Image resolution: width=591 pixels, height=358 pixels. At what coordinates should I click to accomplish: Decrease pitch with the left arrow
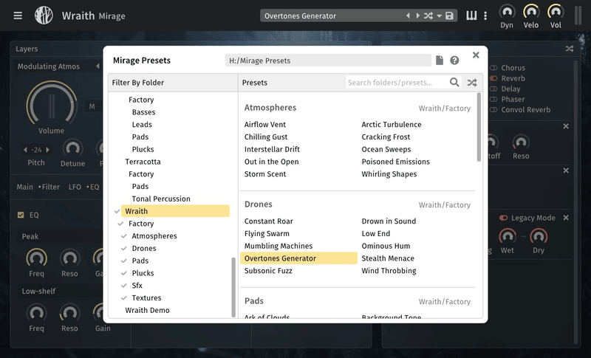pos(25,150)
